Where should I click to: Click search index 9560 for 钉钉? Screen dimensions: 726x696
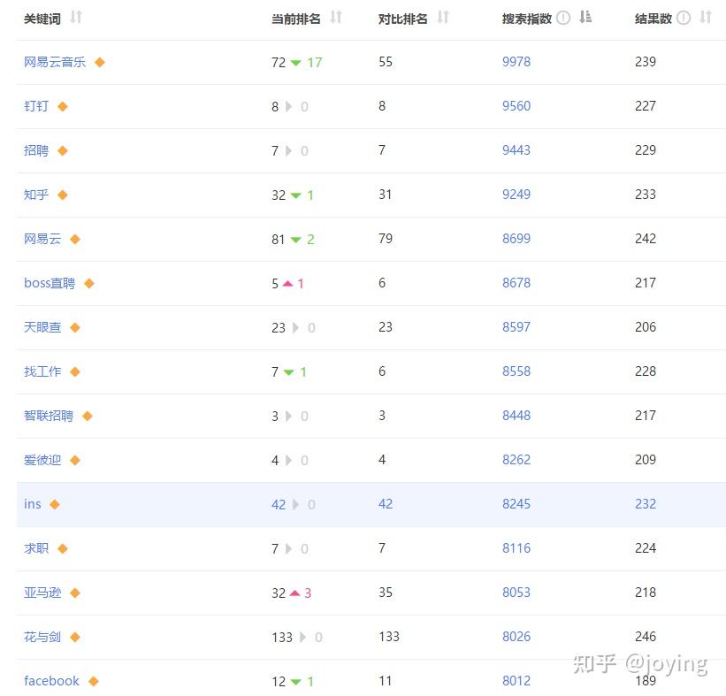pos(516,106)
